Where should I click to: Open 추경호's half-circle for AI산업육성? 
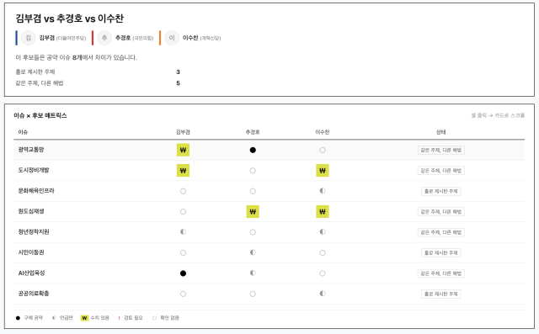point(253,273)
